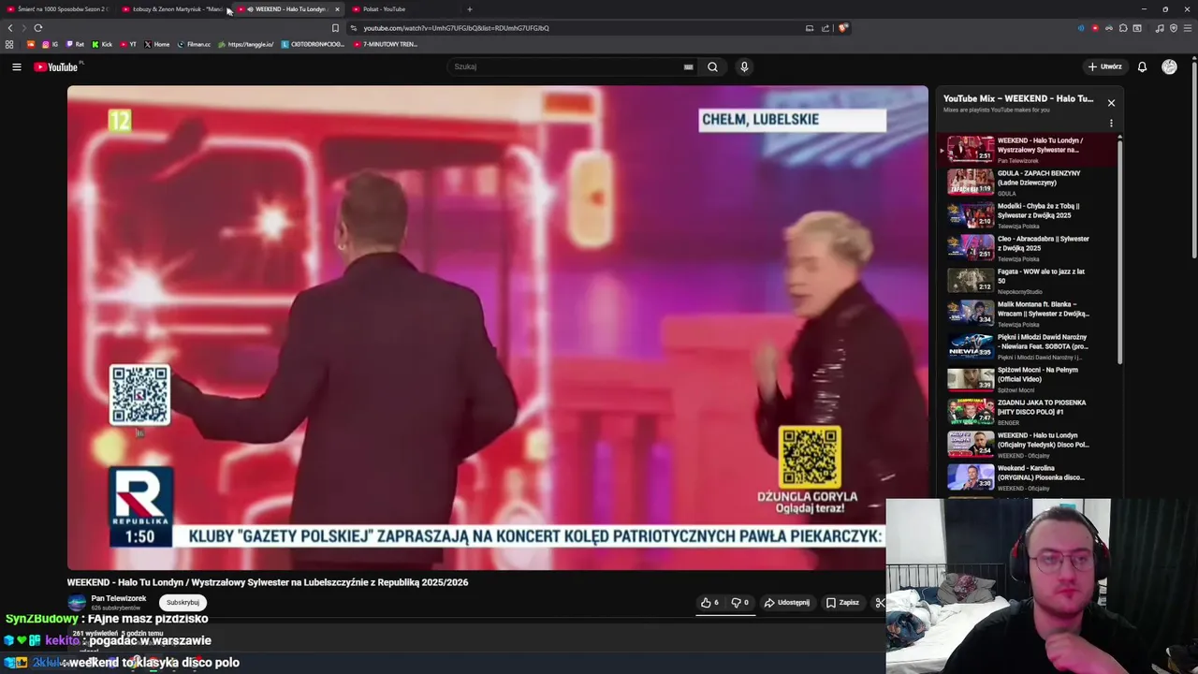Viewport: 1198px width, 674px height.
Task: Open the extensions puzzle icon
Action: coord(1123,28)
